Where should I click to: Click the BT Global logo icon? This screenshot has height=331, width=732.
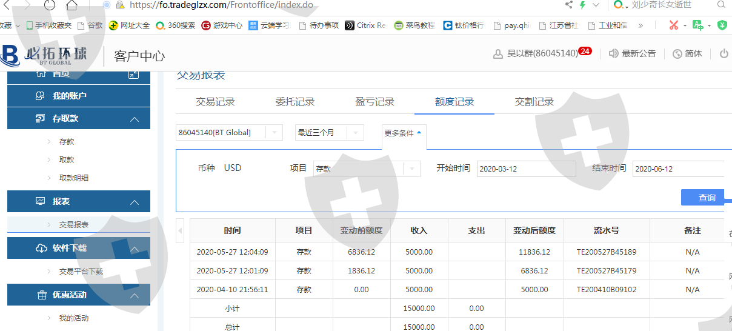click(10, 55)
